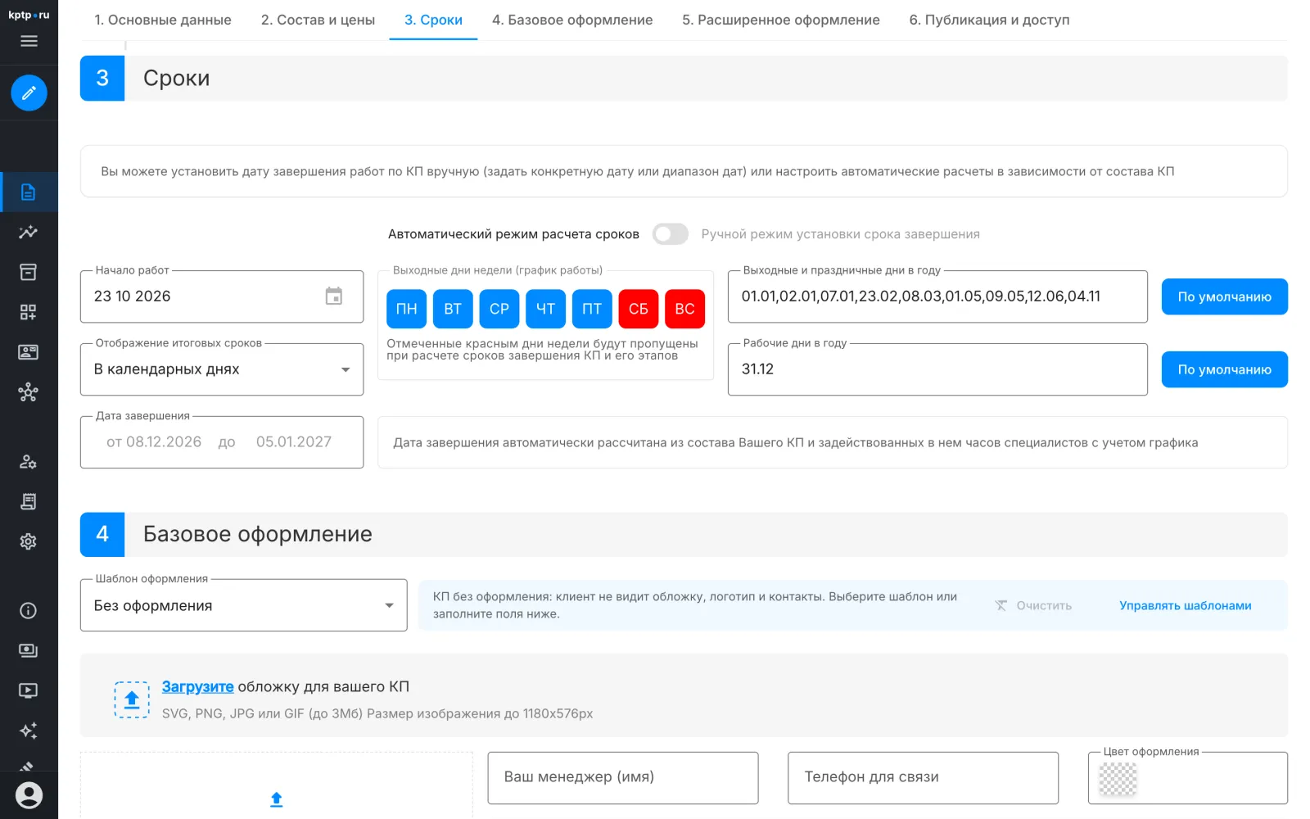Open the receipt list sidebar icon
This screenshot has height=819, width=1310.
point(29,502)
